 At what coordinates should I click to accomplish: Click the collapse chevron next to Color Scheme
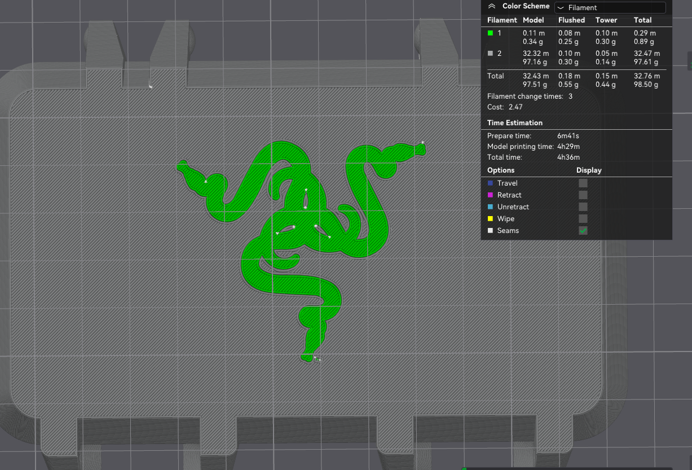click(492, 6)
